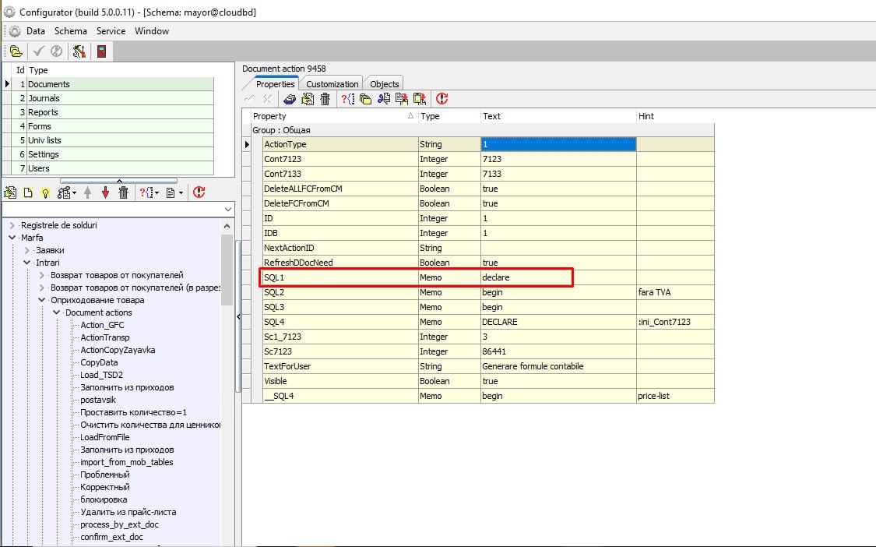Click the red door exit icon
Screen dimensions: 876x547
click(102, 51)
